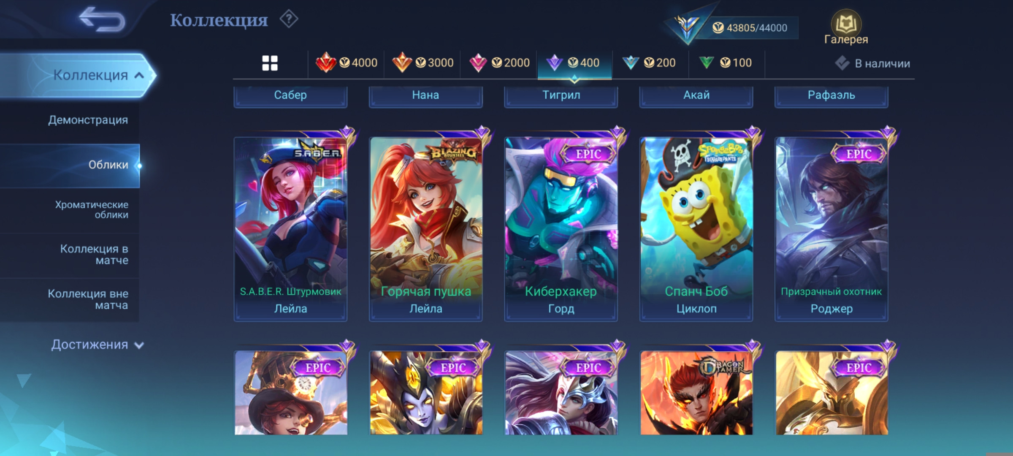Filter by the 2000 pink gem tier
This screenshot has height=456, width=1013.
499,63
